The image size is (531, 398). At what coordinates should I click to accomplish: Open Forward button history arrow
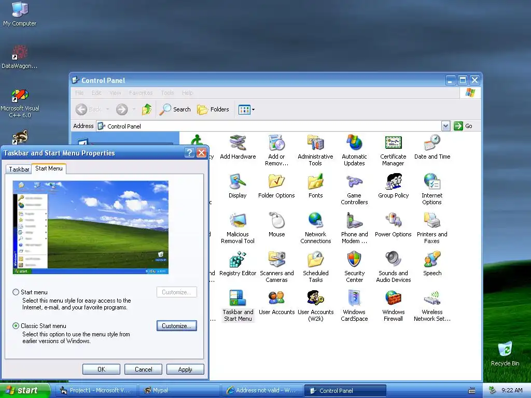pyautogui.click(x=134, y=109)
